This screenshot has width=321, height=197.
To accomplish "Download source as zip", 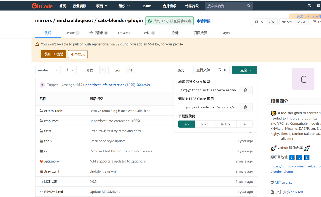I will click(186, 124).
